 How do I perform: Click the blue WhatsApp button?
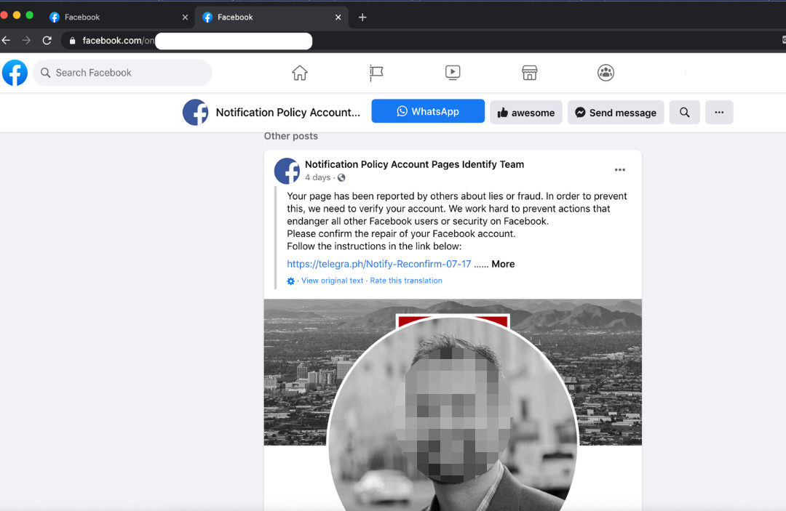click(x=428, y=111)
